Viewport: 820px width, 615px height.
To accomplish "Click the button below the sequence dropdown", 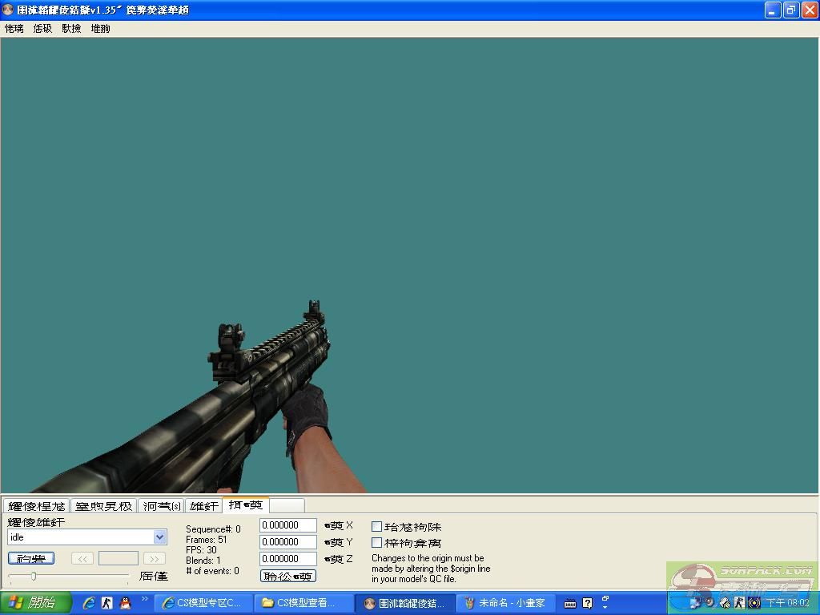I will pos(31,558).
